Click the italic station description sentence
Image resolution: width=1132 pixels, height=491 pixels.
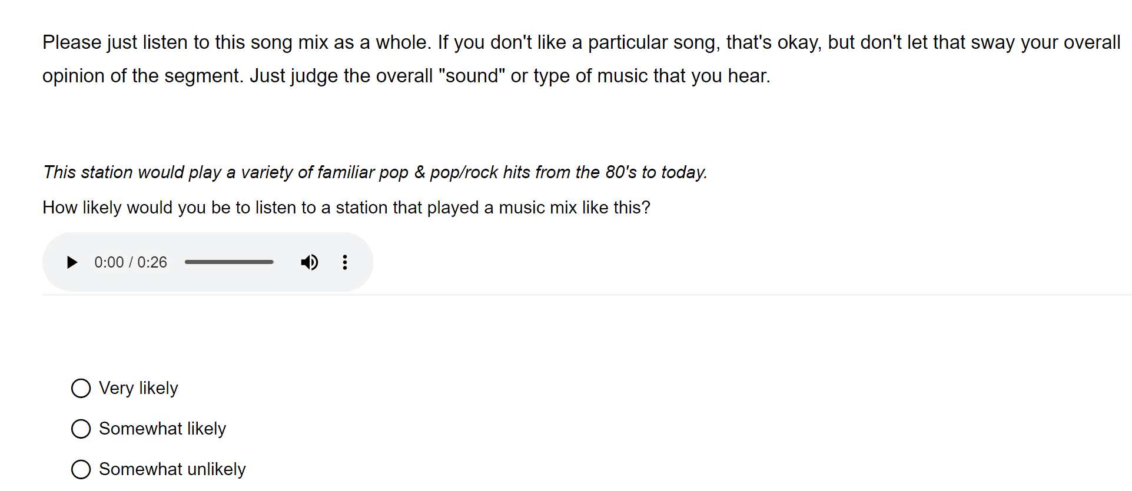(x=375, y=172)
